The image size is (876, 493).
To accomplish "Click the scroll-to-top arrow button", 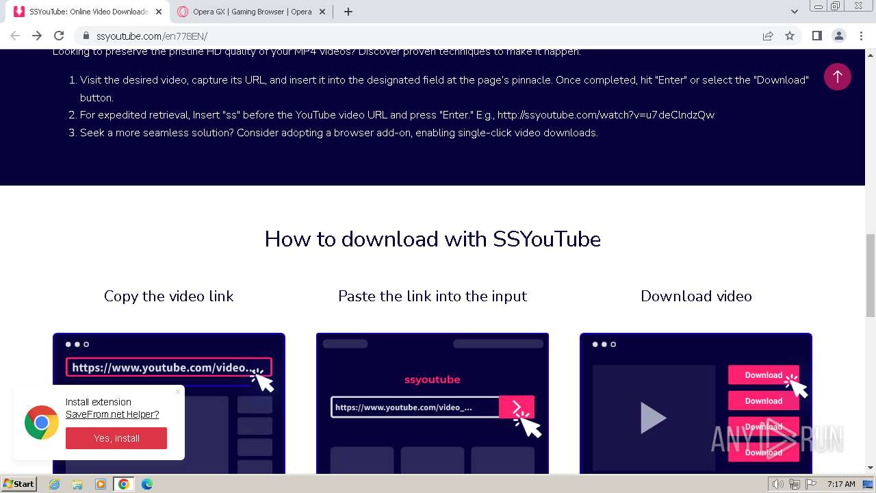I will click(837, 77).
